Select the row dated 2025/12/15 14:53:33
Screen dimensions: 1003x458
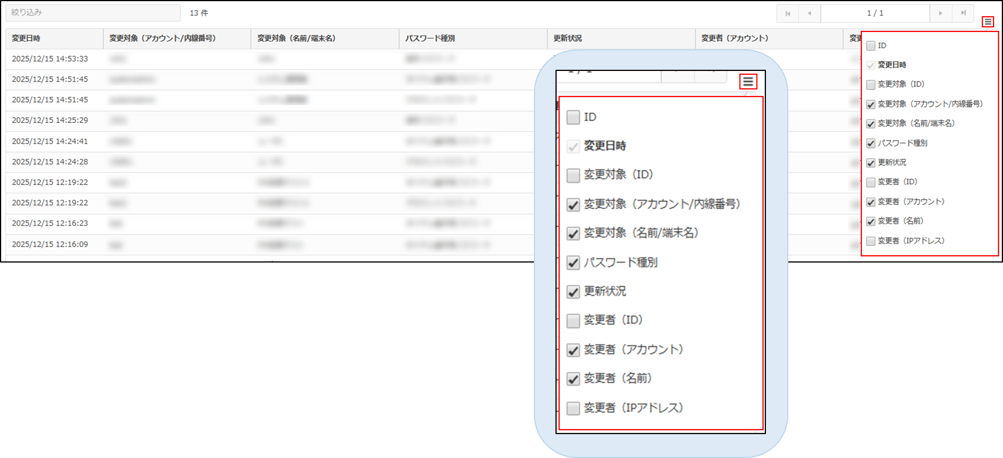coord(50,59)
